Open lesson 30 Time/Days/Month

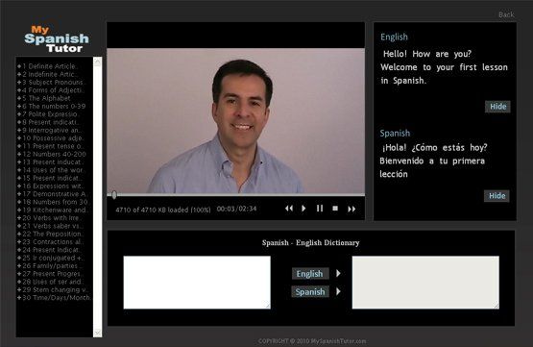coord(57,297)
